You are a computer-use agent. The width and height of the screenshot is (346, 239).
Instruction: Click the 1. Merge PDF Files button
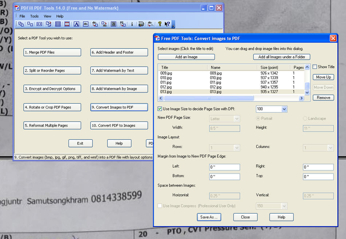tap(52, 52)
